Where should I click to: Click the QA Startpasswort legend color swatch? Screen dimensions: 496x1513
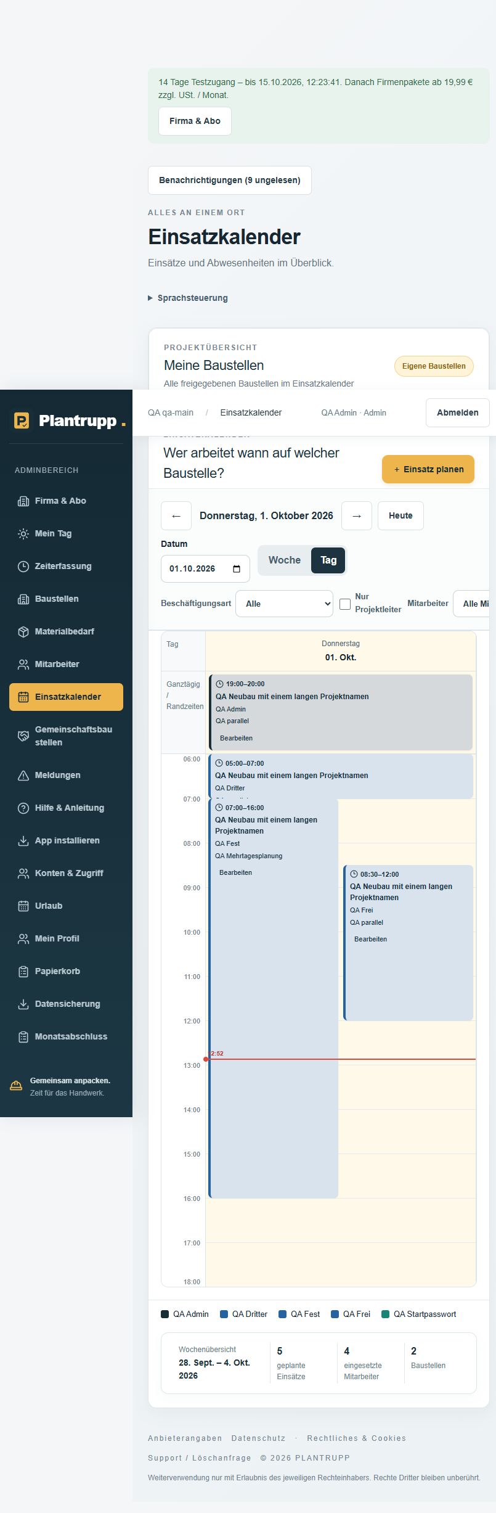[x=386, y=1314]
